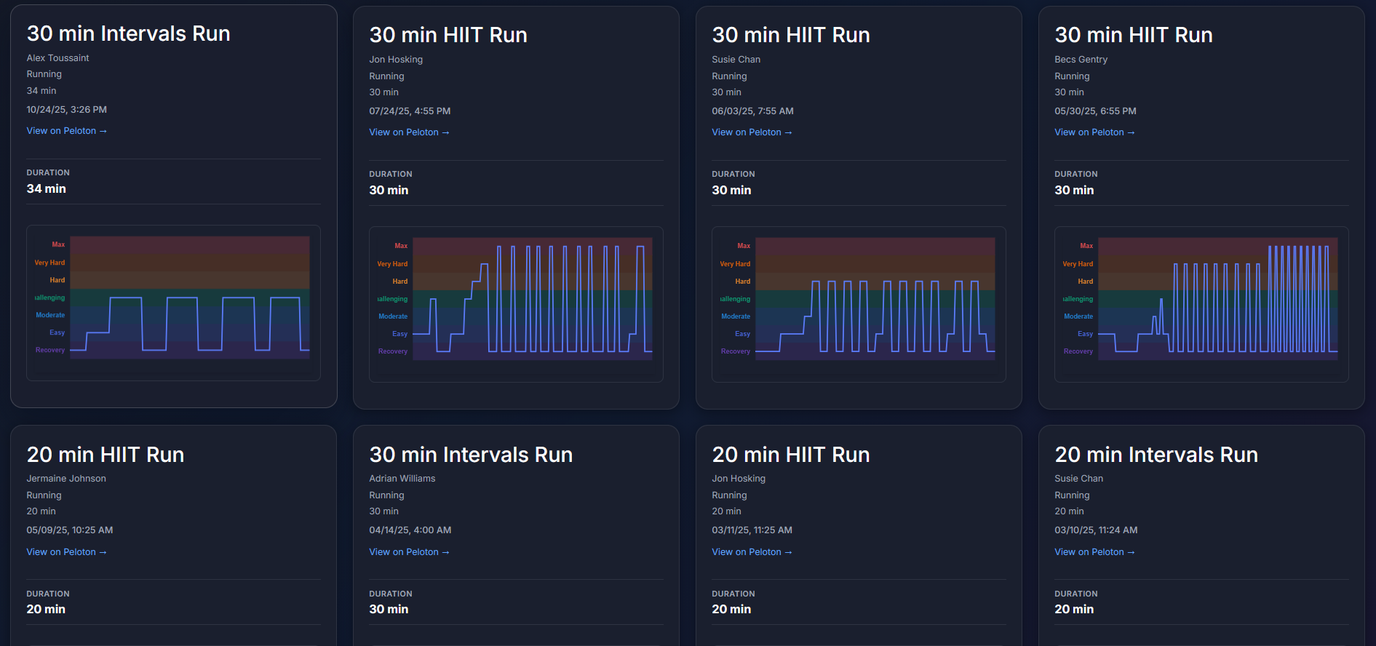
Task: Click View on Peloton link for Becs Gentry's run
Action: tap(1094, 132)
